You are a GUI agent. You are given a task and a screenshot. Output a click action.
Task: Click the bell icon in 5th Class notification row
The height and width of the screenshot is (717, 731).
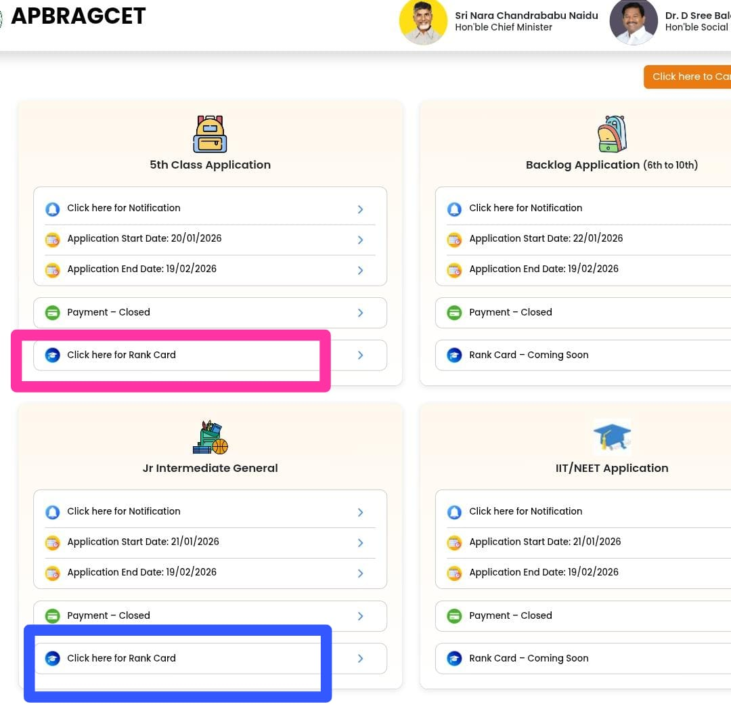[53, 209]
